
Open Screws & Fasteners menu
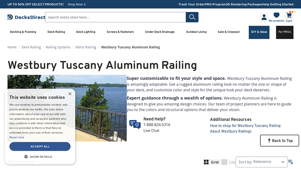pyautogui.click(x=120, y=32)
